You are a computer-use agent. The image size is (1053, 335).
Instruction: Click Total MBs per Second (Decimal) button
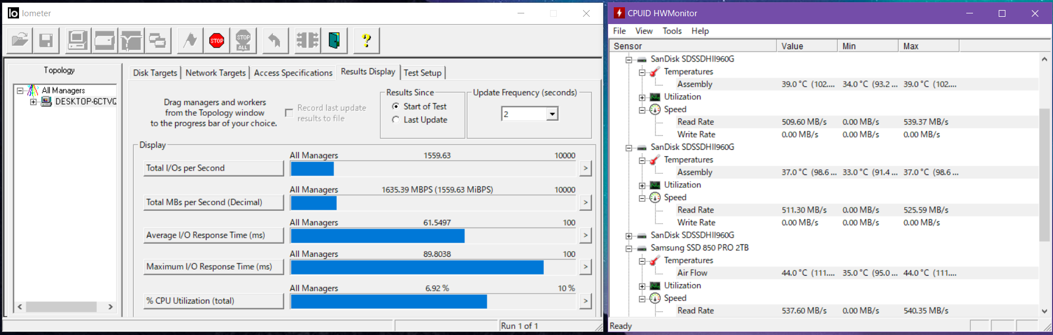[214, 202]
